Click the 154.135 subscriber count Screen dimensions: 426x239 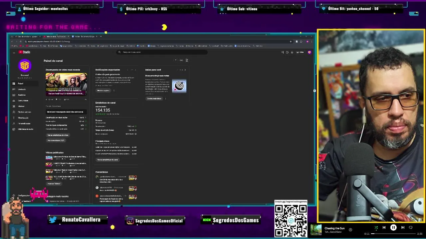pos(103,110)
